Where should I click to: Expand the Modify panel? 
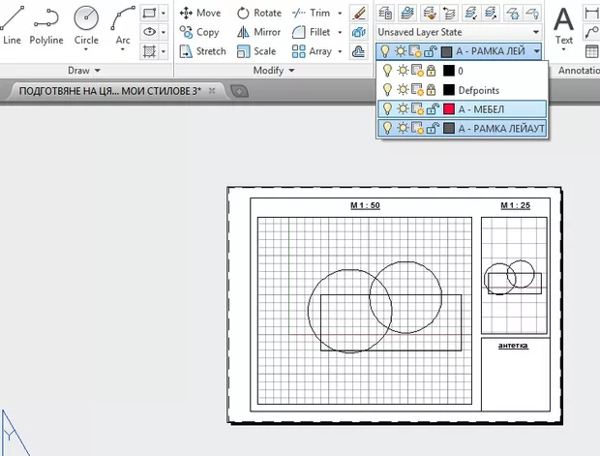coord(274,71)
